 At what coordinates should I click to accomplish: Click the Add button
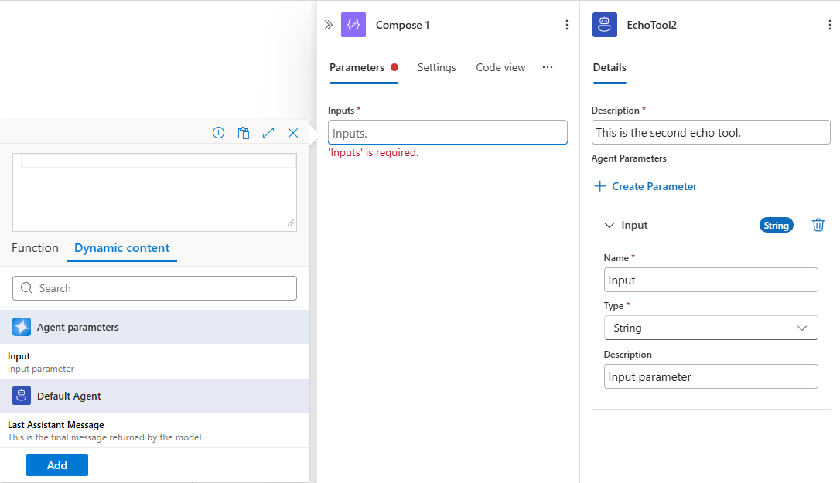click(x=56, y=464)
